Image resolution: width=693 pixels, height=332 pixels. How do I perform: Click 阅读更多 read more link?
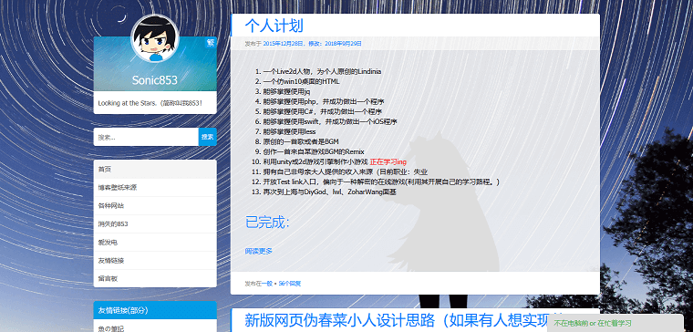pos(259,251)
